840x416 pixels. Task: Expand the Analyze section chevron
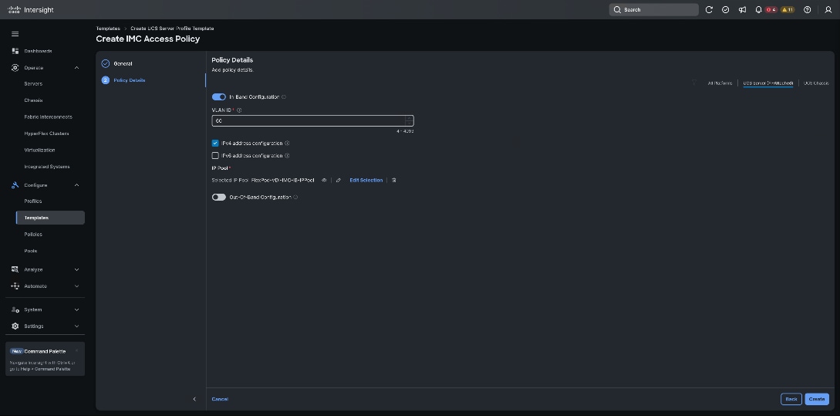point(76,269)
